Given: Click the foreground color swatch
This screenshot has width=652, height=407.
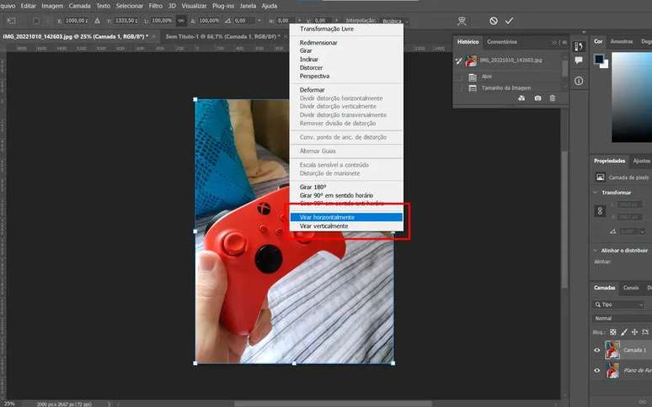Looking at the screenshot, I should click(x=599, y=59).
